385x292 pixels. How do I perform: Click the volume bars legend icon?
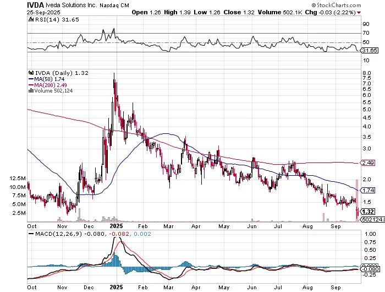coord(31,90)
